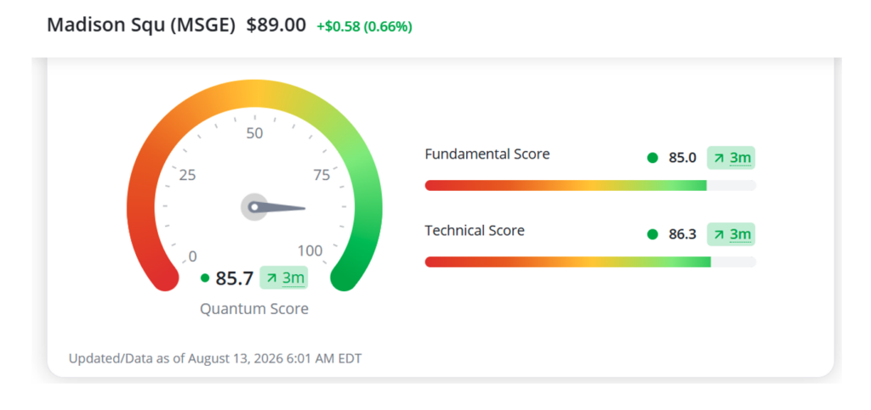Click the Technical Score label
Screen dimensions: 871x410
click(x=475, y=231)
